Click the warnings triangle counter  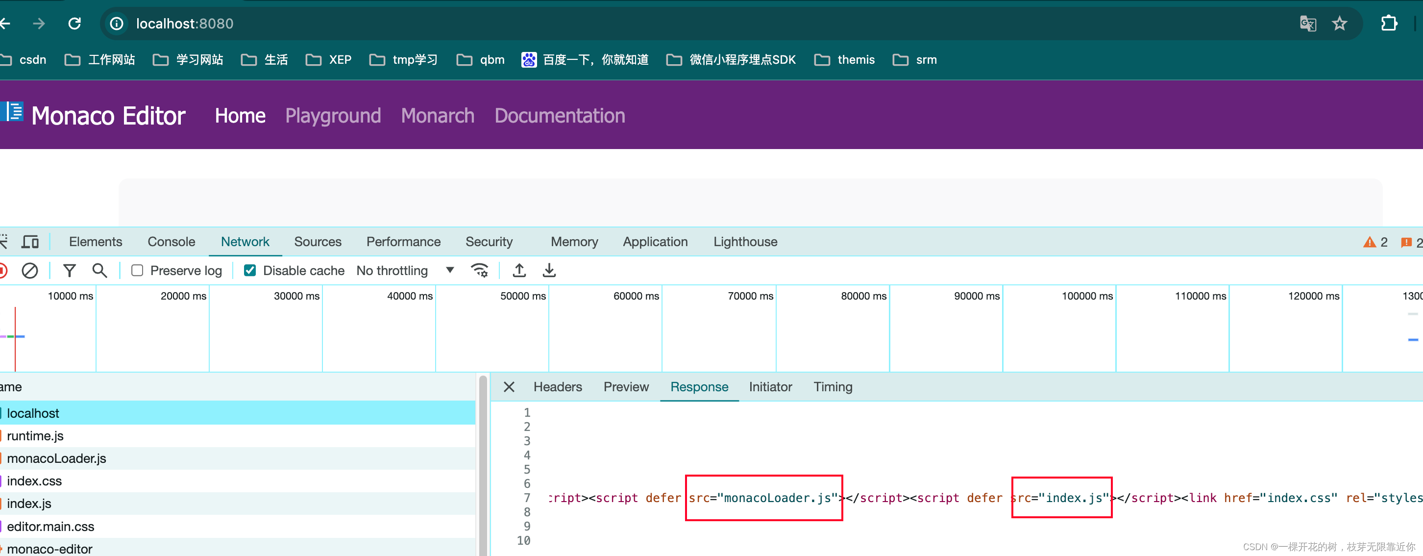tap(1375, 242)
